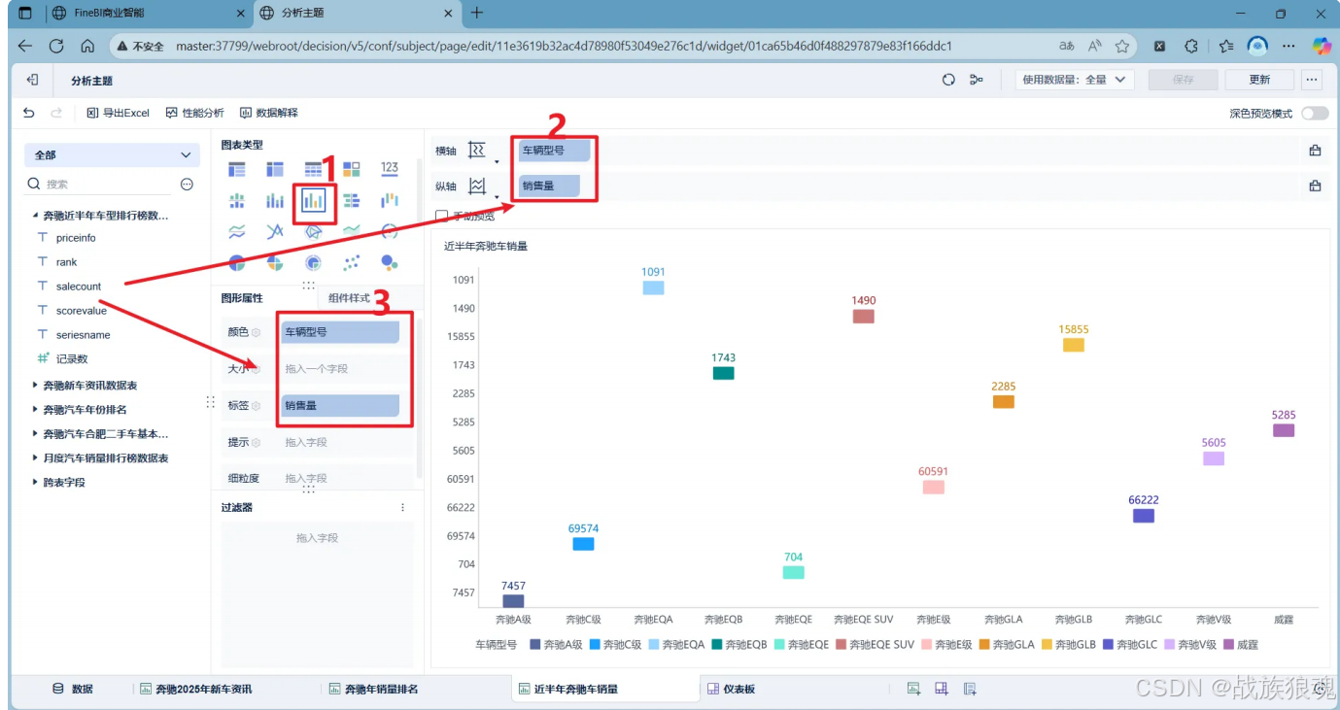Click the 更新 button

tap(1259, 80)
